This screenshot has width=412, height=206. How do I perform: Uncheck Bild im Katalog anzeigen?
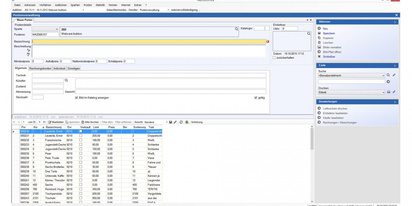pos(76,98)
